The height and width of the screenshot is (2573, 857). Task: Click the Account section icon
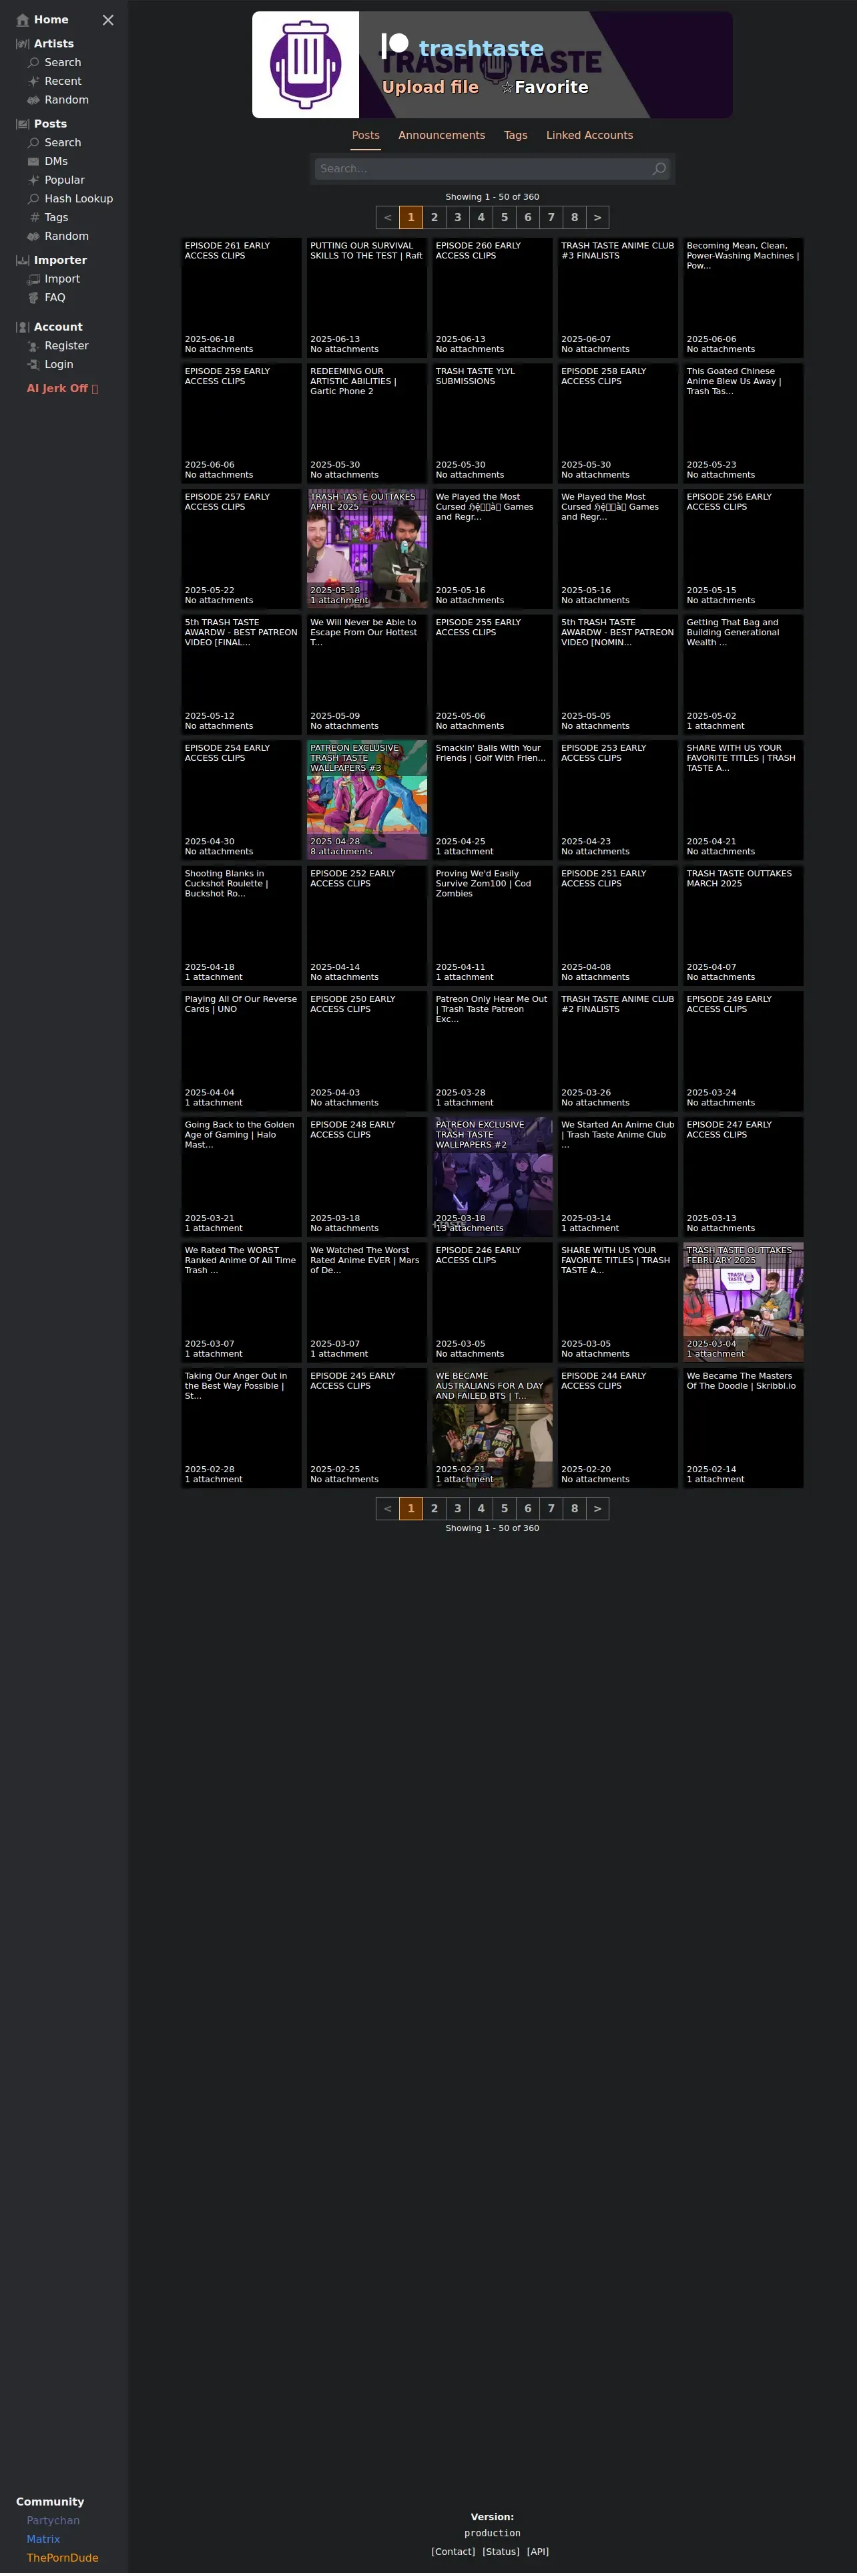[22, 327]
